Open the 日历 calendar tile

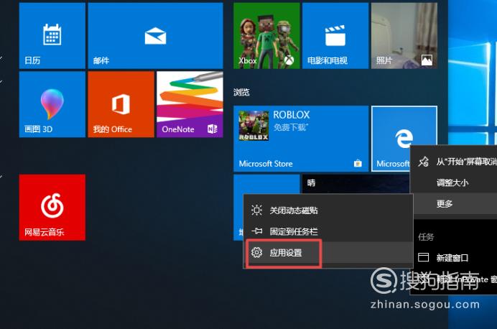click(52, 36)
